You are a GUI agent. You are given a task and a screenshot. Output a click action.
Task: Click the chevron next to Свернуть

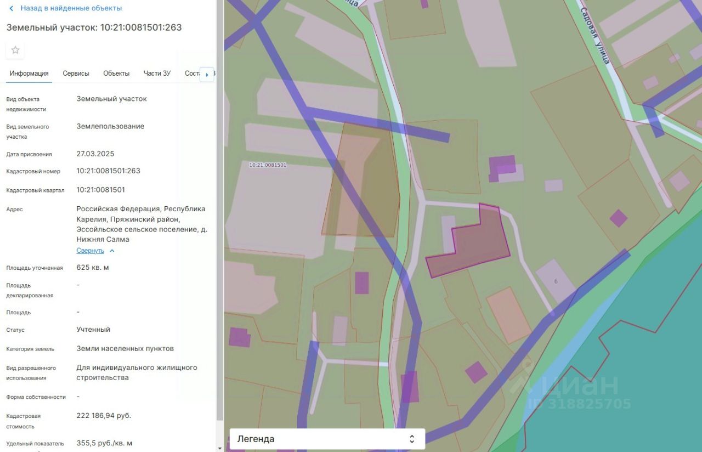click(x=112, y=251)
